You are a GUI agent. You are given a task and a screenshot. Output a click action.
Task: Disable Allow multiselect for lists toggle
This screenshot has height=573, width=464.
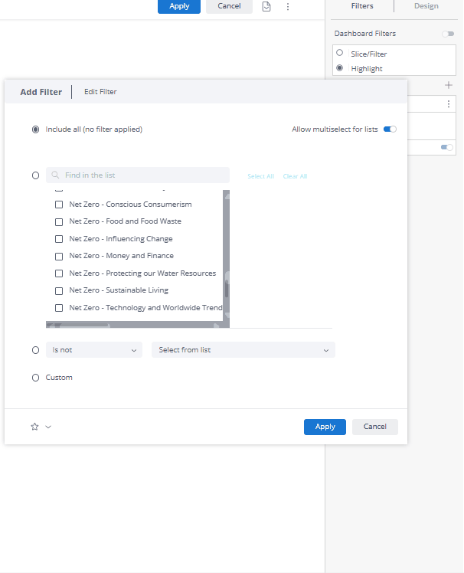coord(390,129)
